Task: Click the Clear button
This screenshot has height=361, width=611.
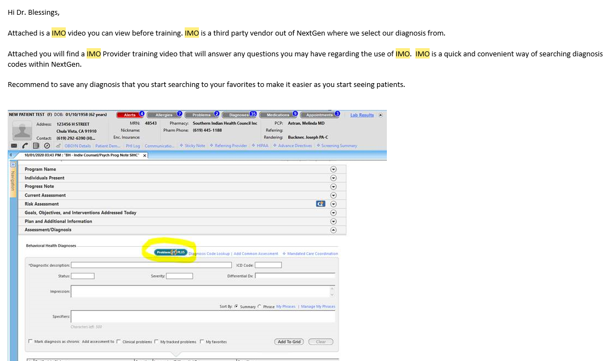Action: (x=321, y=341)
